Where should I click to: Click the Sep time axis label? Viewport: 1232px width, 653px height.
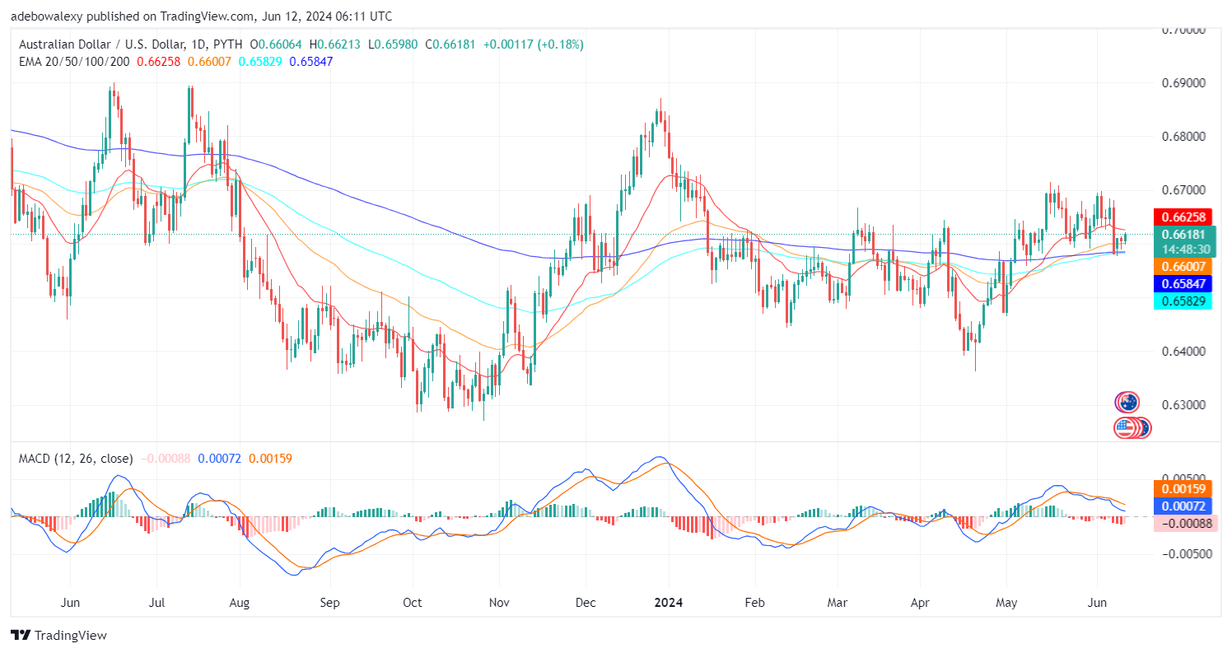tap(329, 602)
